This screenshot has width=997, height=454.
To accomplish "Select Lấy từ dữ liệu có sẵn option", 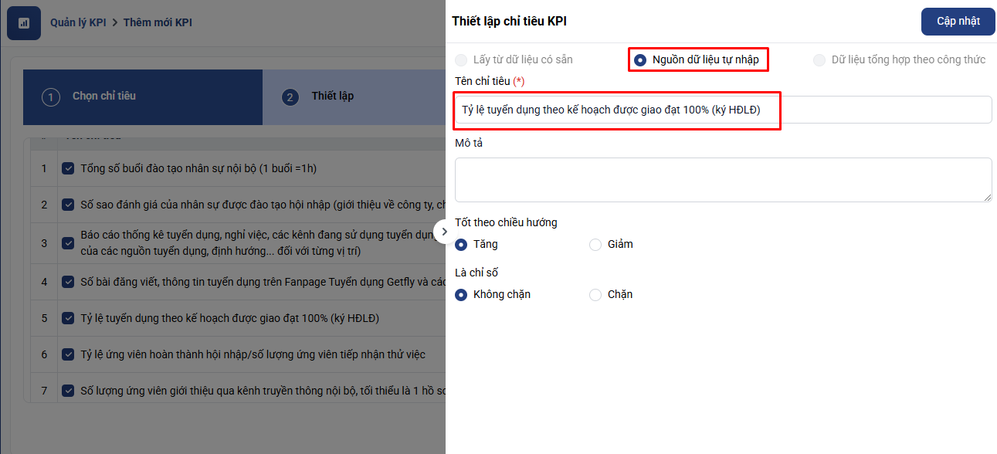I will coord(461,60).
